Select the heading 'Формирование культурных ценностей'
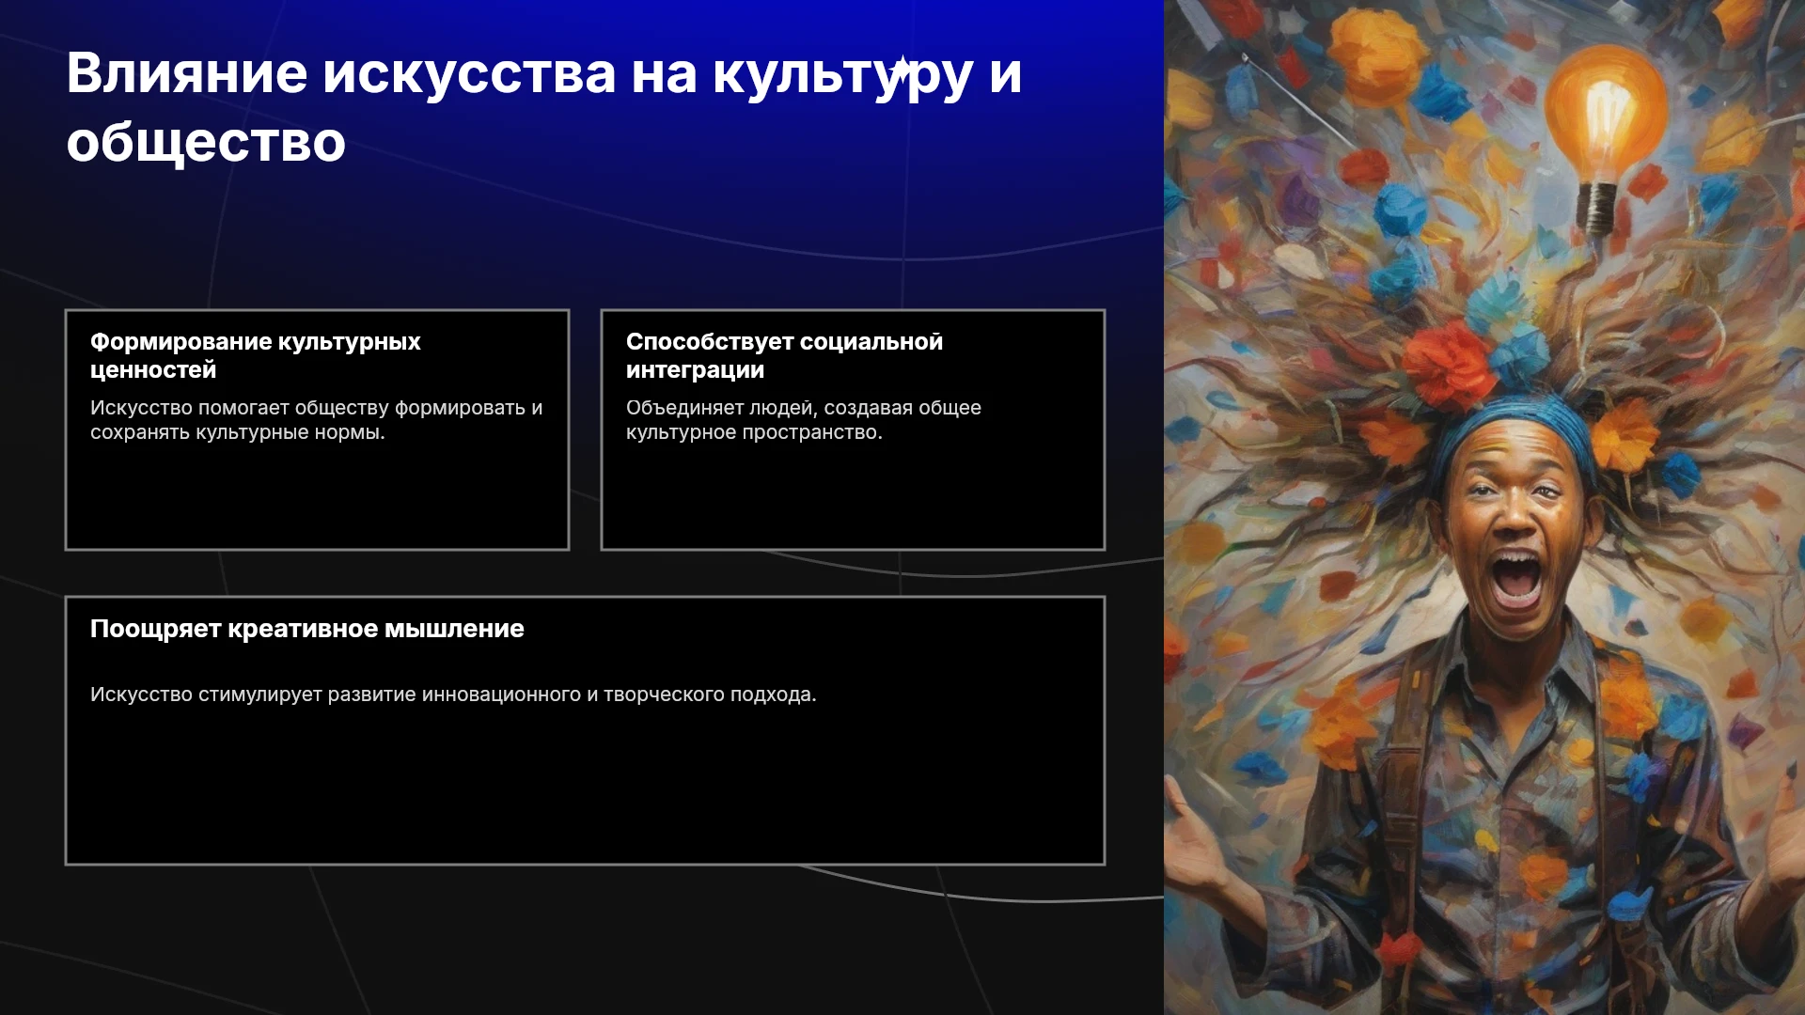Viewport: 1805px width, 1015px height. [x=255, y=355]
